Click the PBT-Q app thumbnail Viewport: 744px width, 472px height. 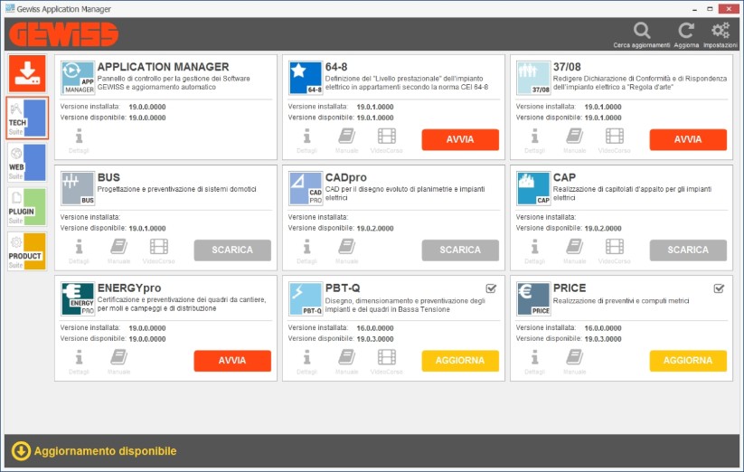pyautogui.click(x=306, y=299)
